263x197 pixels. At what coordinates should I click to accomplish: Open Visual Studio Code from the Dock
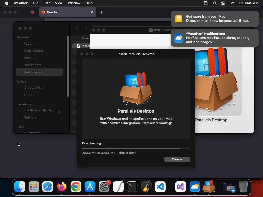(160, 187)
